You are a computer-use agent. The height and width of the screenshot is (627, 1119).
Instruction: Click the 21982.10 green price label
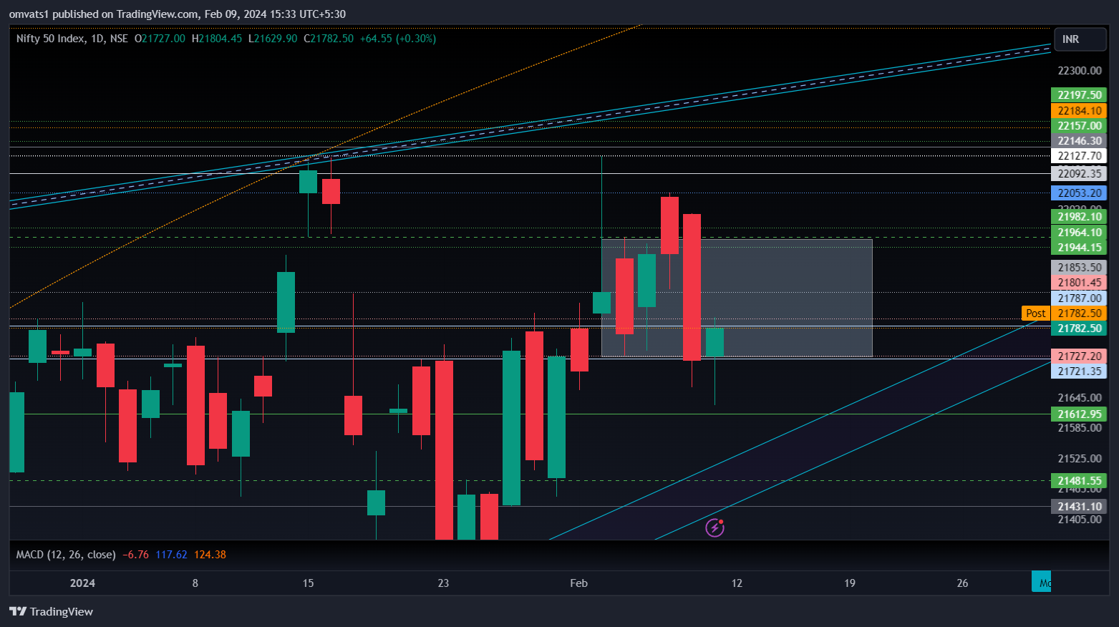click(x=1080, y=217)
